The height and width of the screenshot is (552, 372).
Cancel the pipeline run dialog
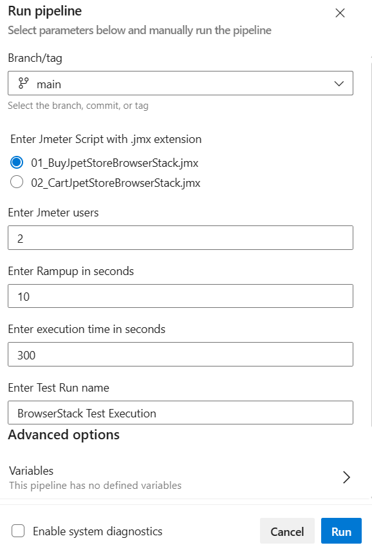[287, 531]
